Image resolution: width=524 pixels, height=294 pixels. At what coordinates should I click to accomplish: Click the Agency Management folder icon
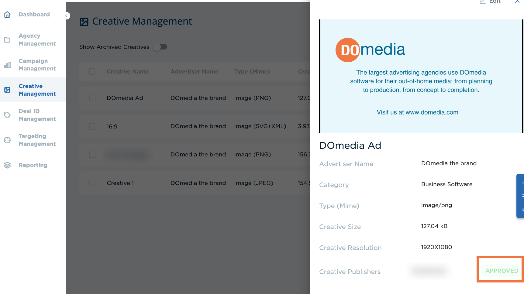coord(7,40)
